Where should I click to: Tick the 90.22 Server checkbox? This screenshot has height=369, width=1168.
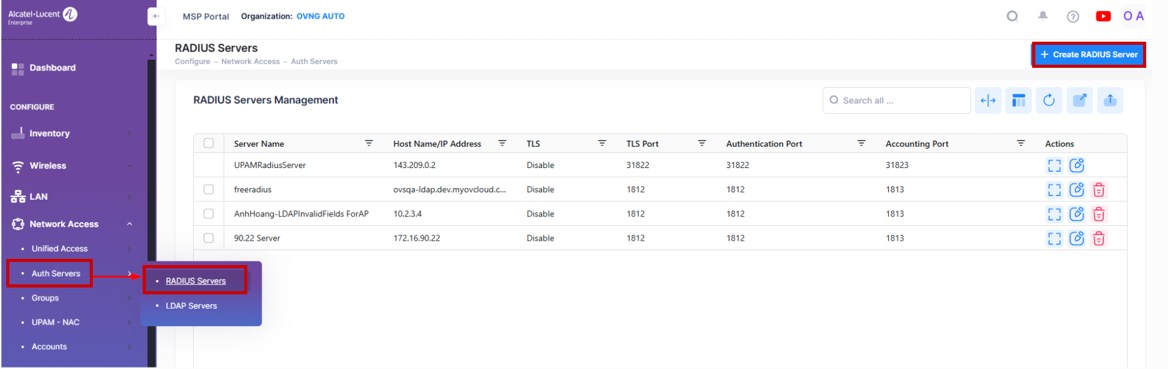[x=209, y=238]
